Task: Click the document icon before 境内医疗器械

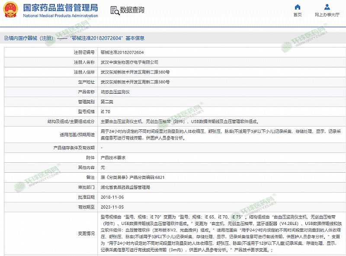Action: (x=6, y=38)
